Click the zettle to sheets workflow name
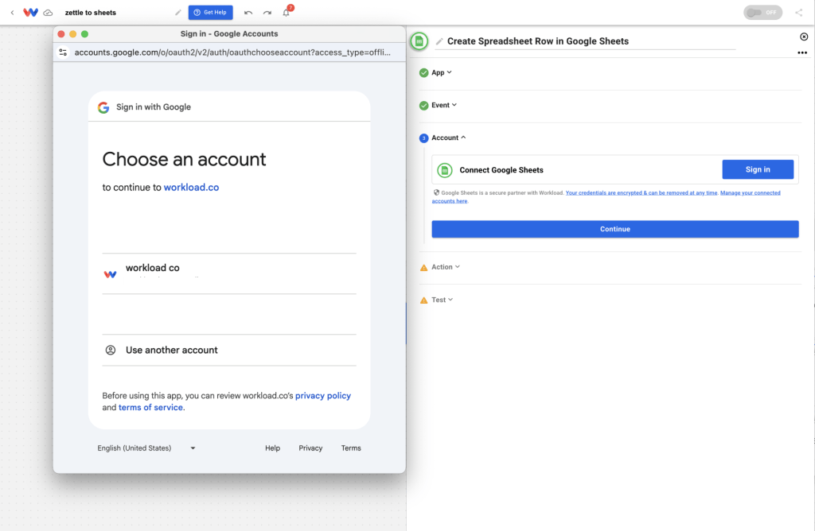The height and width of the screenshot is (531, 815). (91, 13)
